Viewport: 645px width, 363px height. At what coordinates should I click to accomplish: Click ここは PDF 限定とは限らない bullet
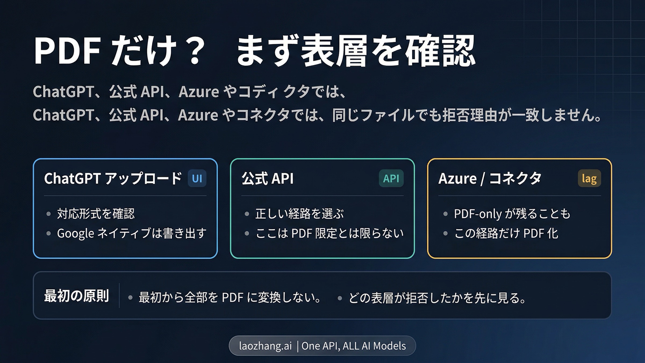[x=329, y=233]
